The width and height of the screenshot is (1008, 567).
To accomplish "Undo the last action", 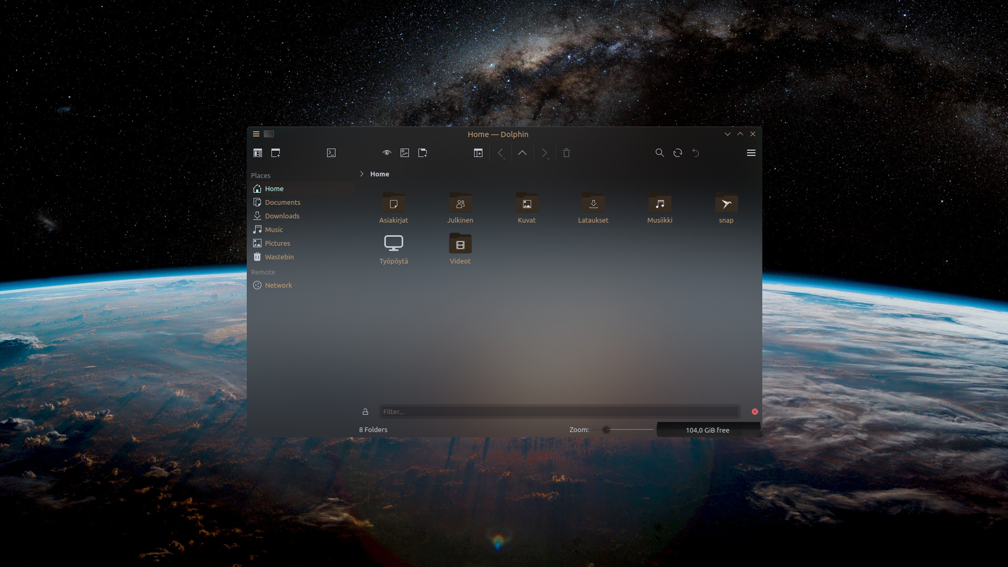I will [x=696, y=153].
